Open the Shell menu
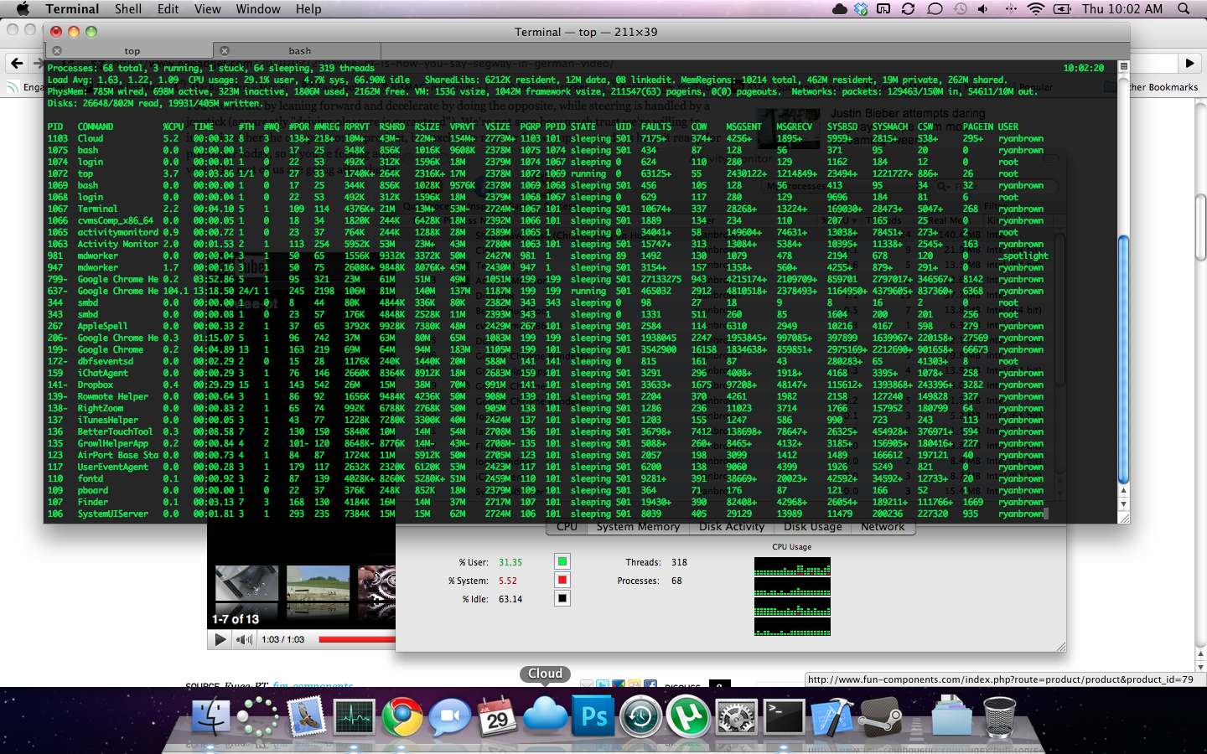 tap(128, 8)
